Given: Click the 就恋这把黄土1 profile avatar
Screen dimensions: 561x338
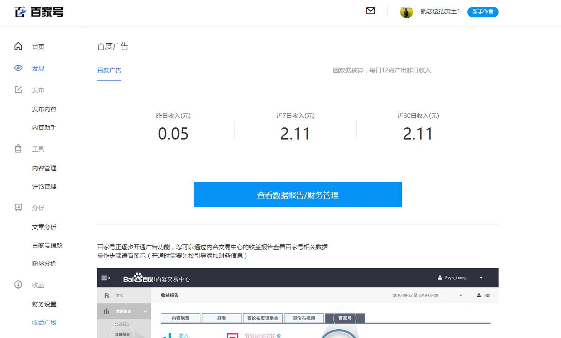Looking at the screenshot, I should click(x=407, y=12).
